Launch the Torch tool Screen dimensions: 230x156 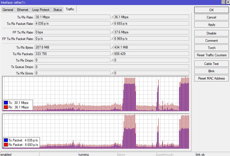click(211, 48)
